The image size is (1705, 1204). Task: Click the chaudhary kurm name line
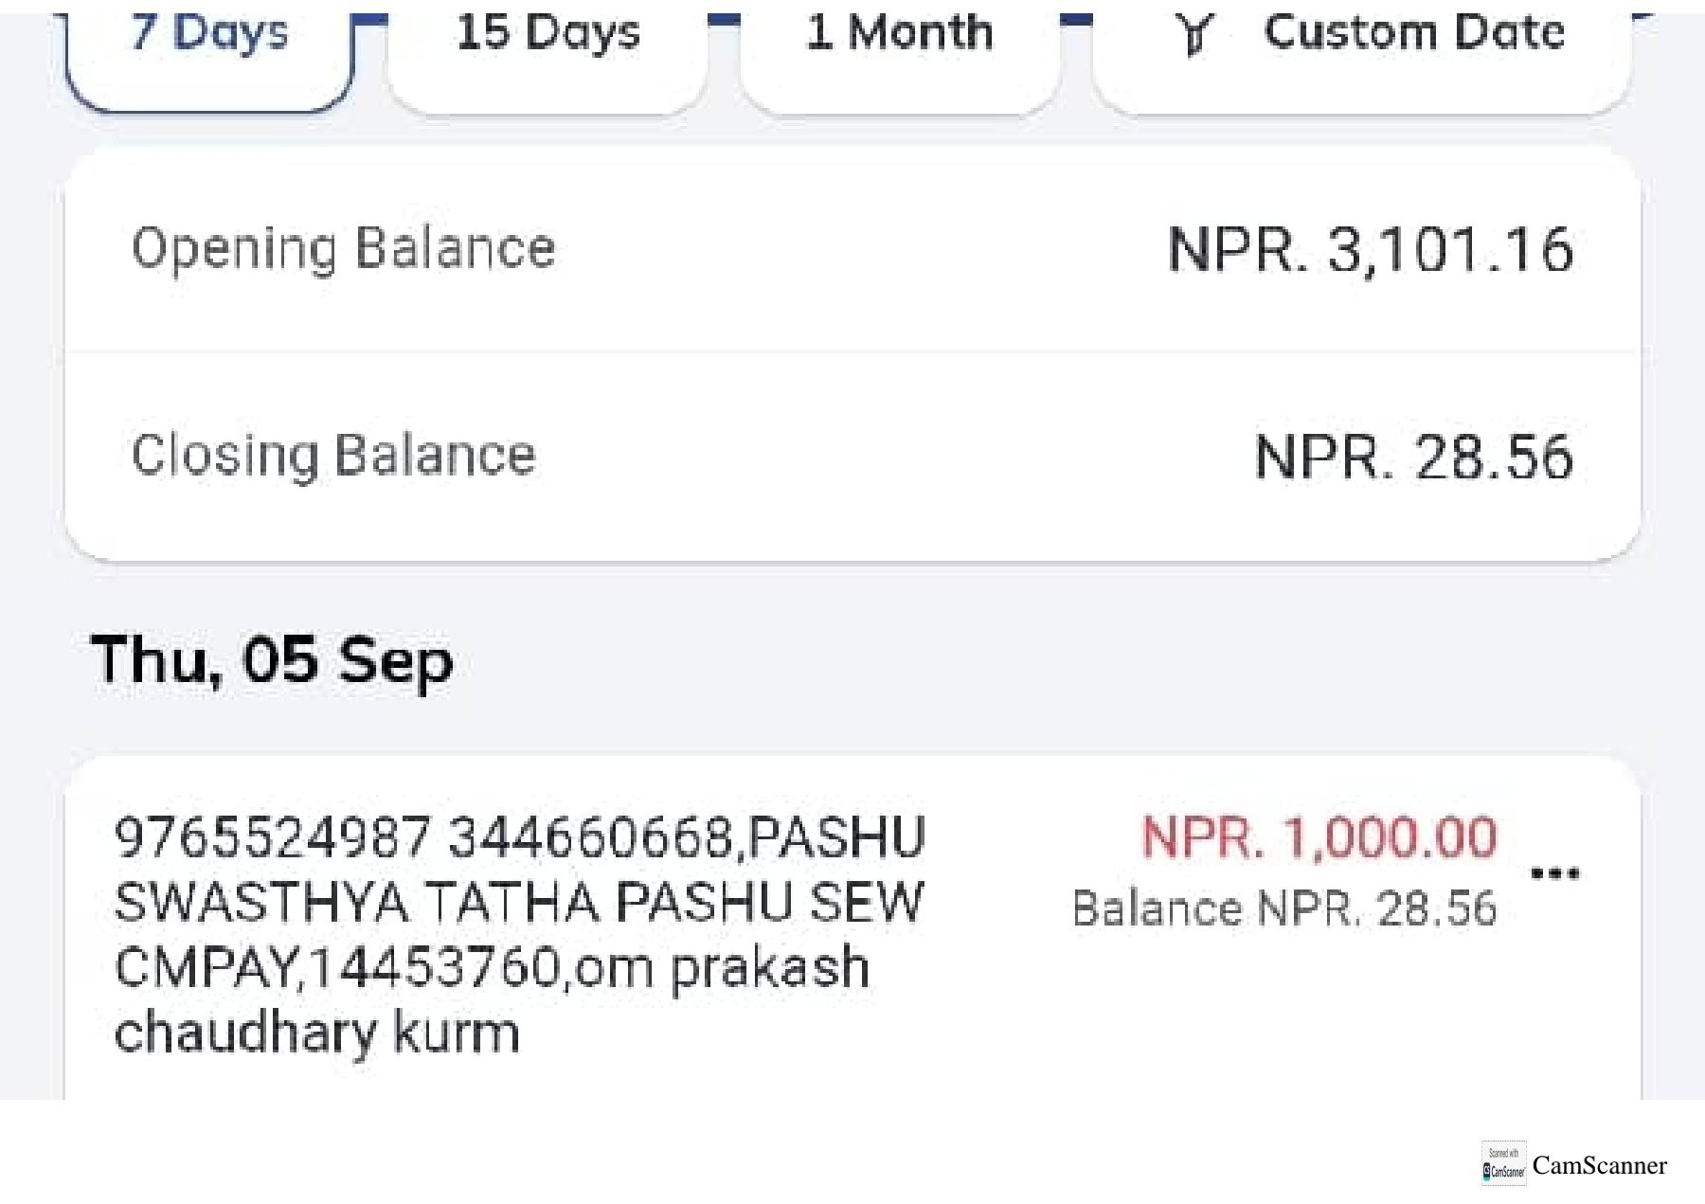coord(317,1032)
